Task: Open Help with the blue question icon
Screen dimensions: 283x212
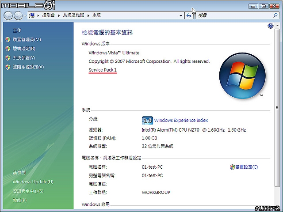Action: click(x=270, y=26)
